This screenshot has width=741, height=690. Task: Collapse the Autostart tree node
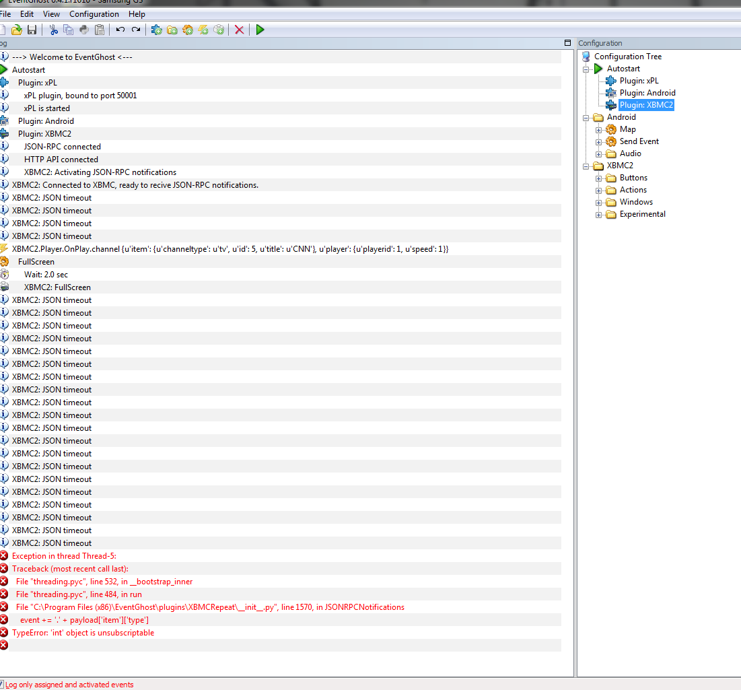(586, 69)
